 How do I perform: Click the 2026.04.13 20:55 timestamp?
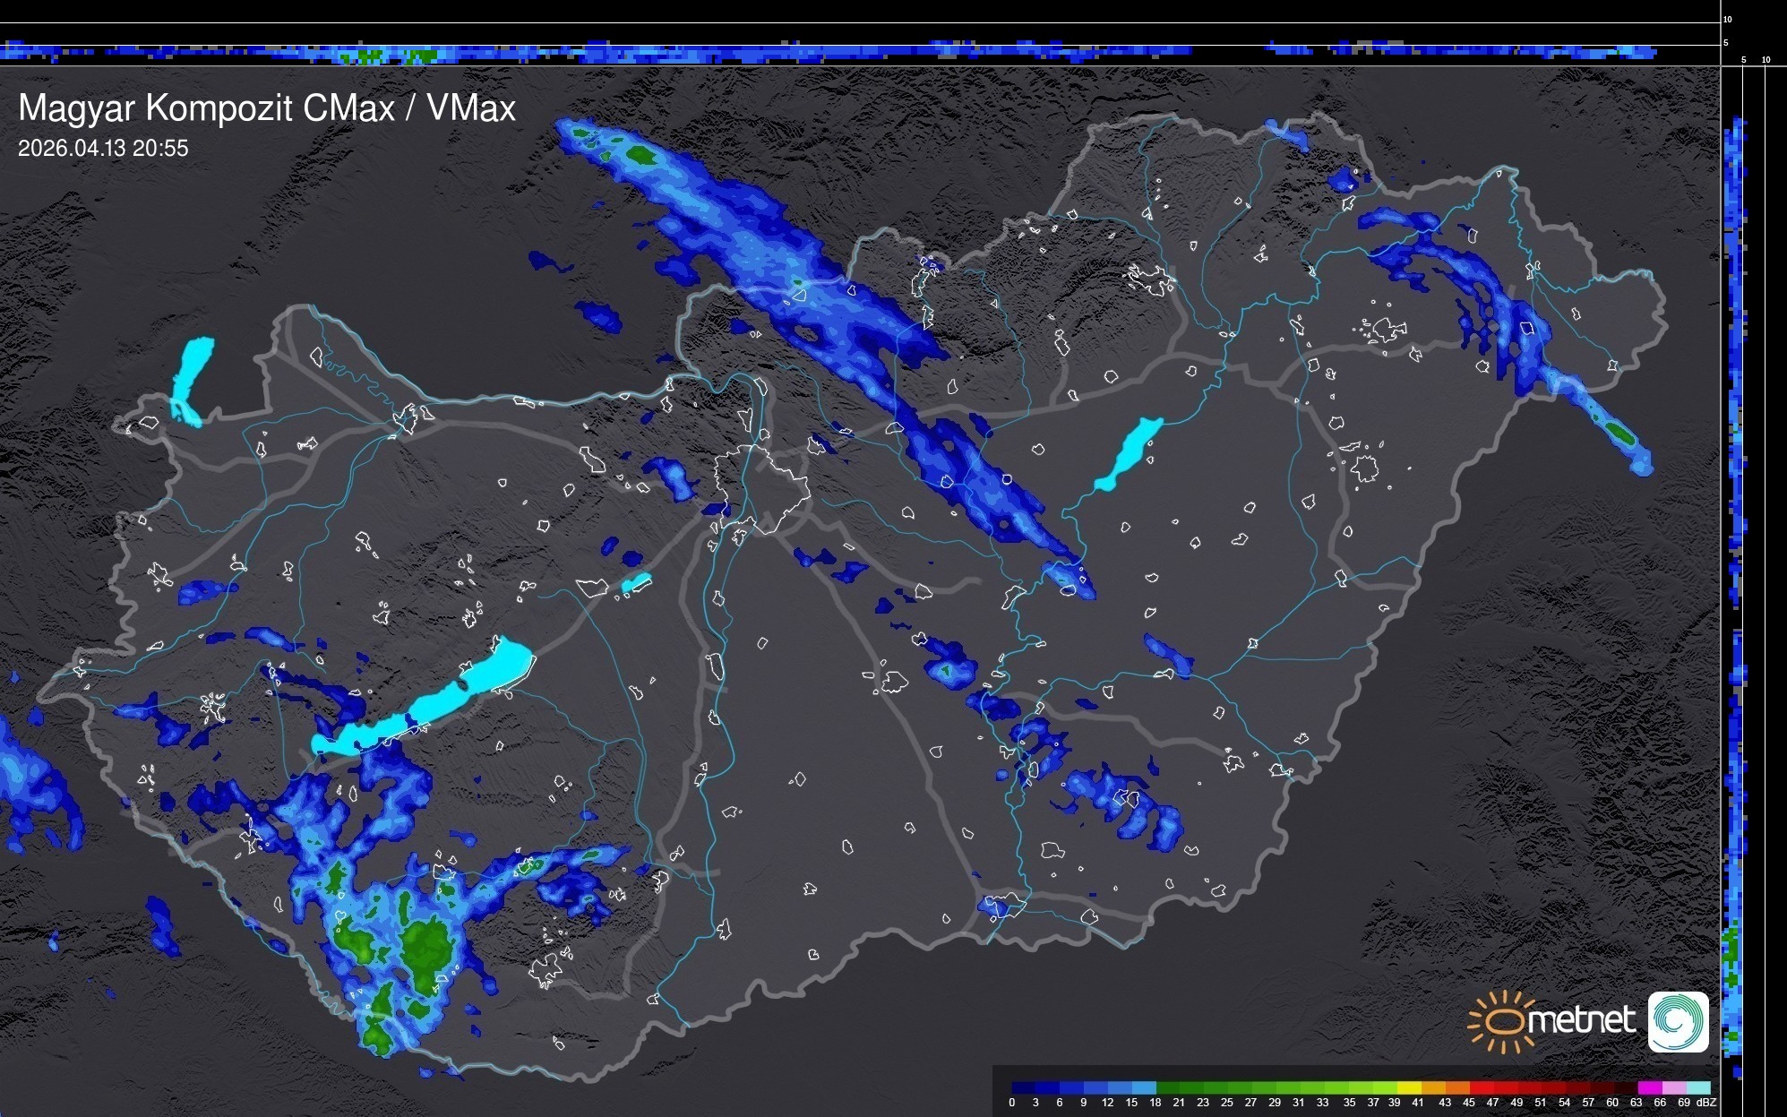tap(103, 149)
